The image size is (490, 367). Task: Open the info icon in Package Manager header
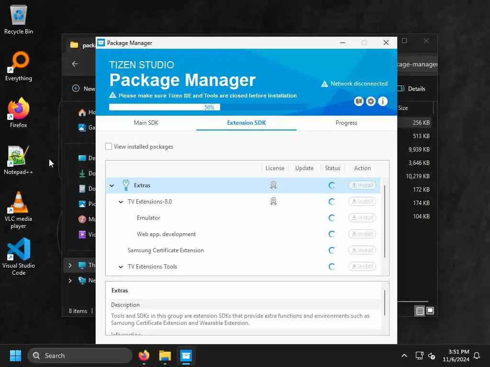[x=382, y=101]
